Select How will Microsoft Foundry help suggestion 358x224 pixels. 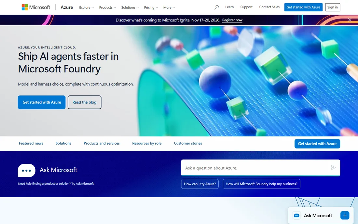[261, 184]
